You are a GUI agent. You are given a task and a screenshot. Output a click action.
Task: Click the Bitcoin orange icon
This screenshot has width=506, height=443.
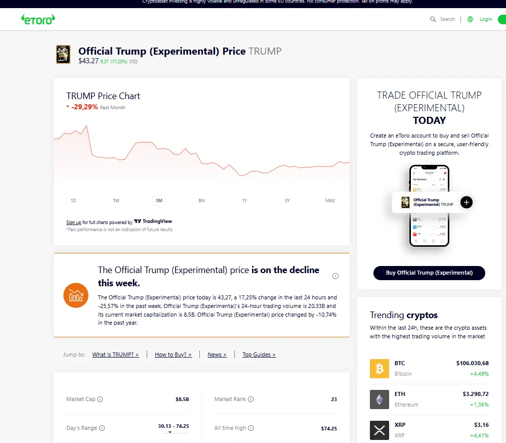tap(379, 369)
